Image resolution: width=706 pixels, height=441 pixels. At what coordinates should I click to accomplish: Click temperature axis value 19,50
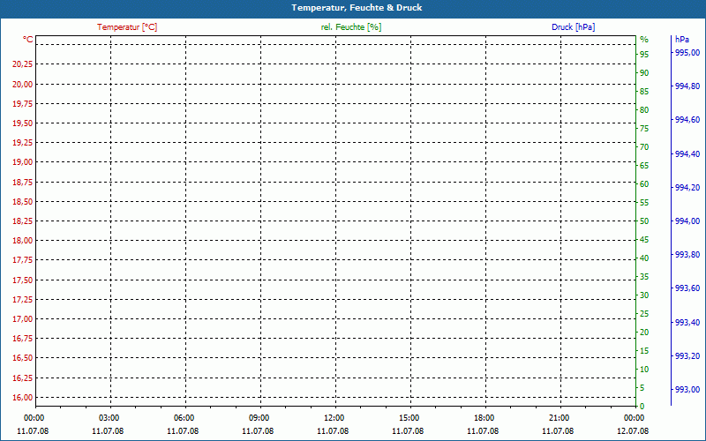pyautogui.click(x=23, y=123)
